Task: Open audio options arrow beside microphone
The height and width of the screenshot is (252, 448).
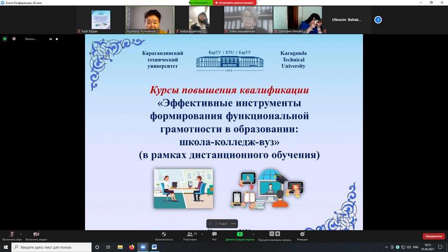Action: pos(21,234)
